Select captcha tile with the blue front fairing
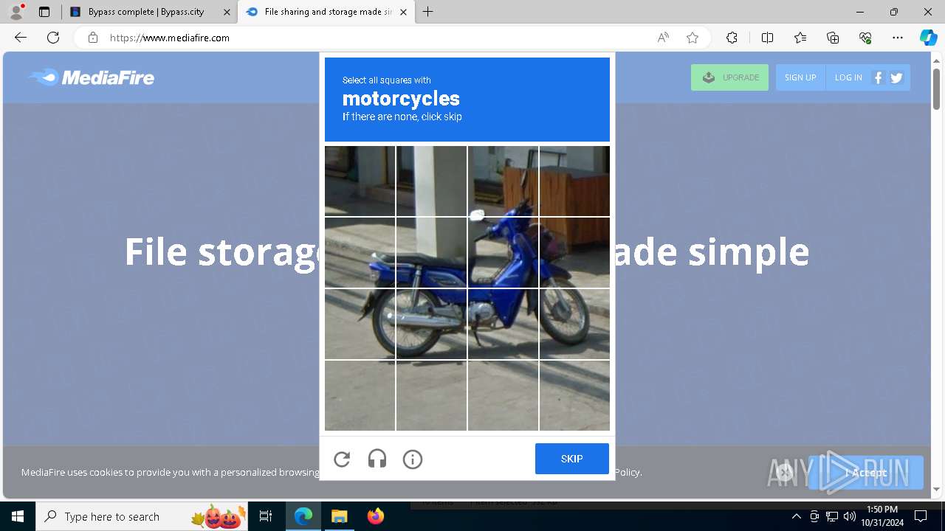The height and width of the screenshot is (531, 945). [x=503, y=252]
